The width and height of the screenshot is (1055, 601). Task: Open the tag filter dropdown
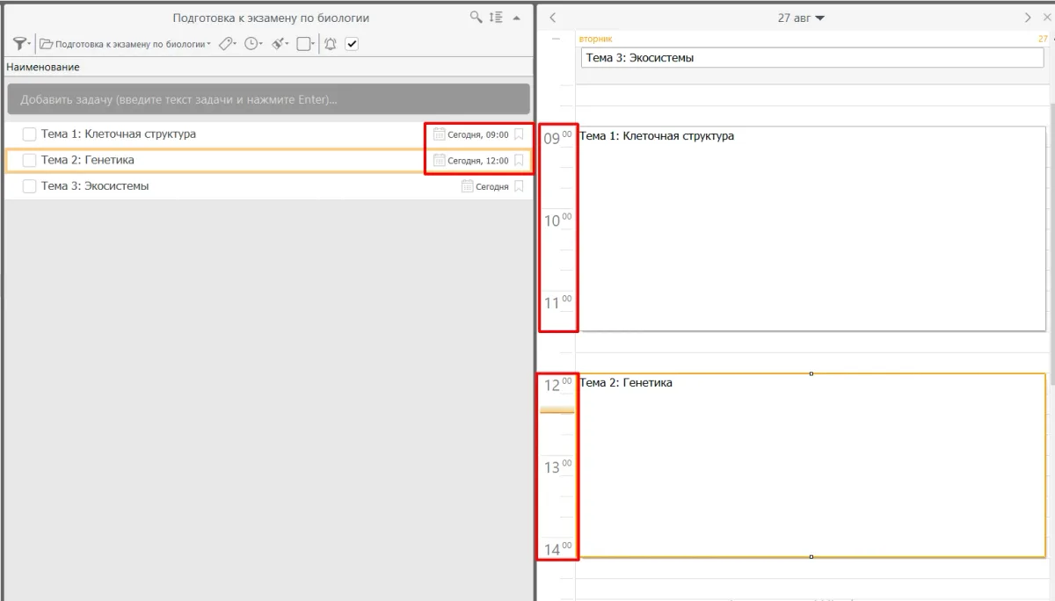click(x=228, y=44)
